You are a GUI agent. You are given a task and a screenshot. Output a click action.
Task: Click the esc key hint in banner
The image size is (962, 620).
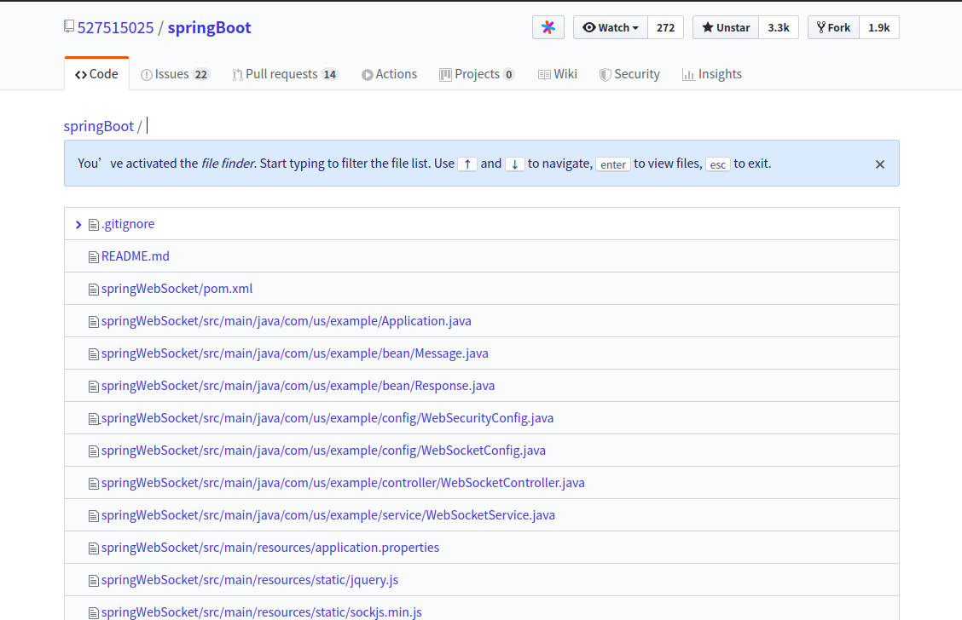click(718, 164)
